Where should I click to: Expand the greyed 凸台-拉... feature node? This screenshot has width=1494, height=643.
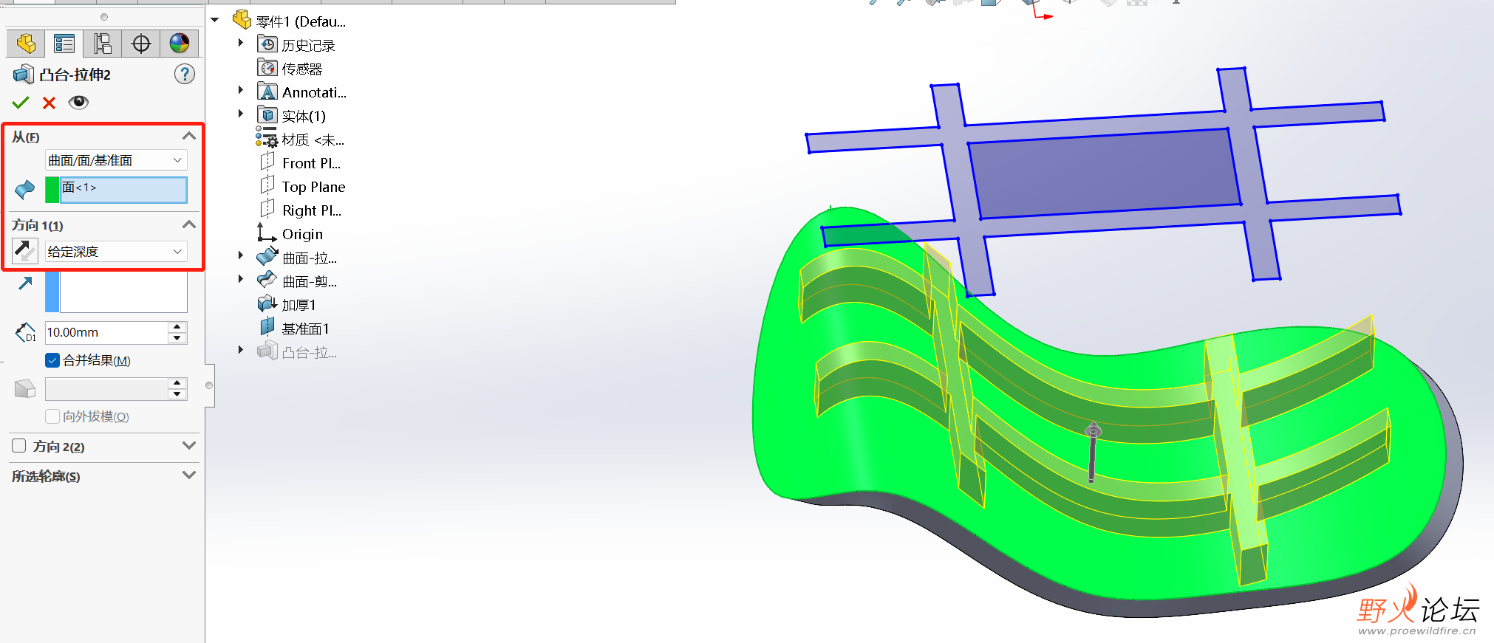click(241, 351)
